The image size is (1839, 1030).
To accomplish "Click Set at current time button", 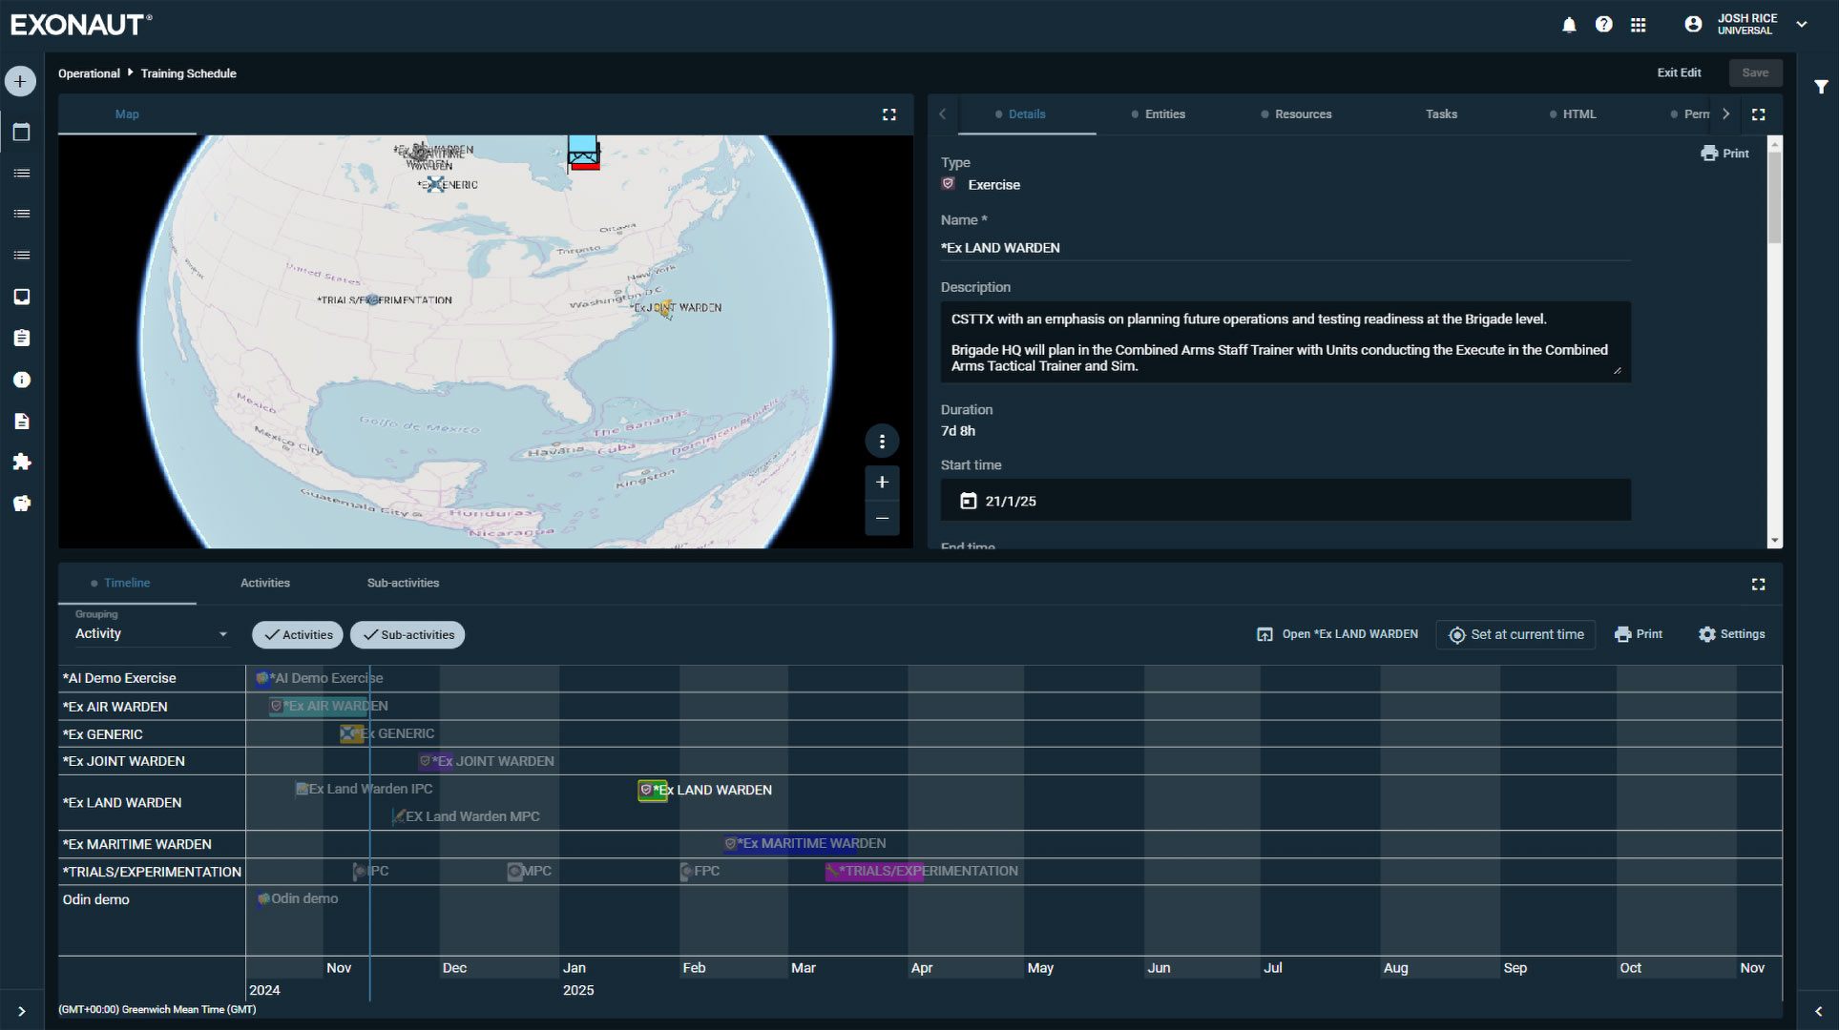I will pos(1515,635).
